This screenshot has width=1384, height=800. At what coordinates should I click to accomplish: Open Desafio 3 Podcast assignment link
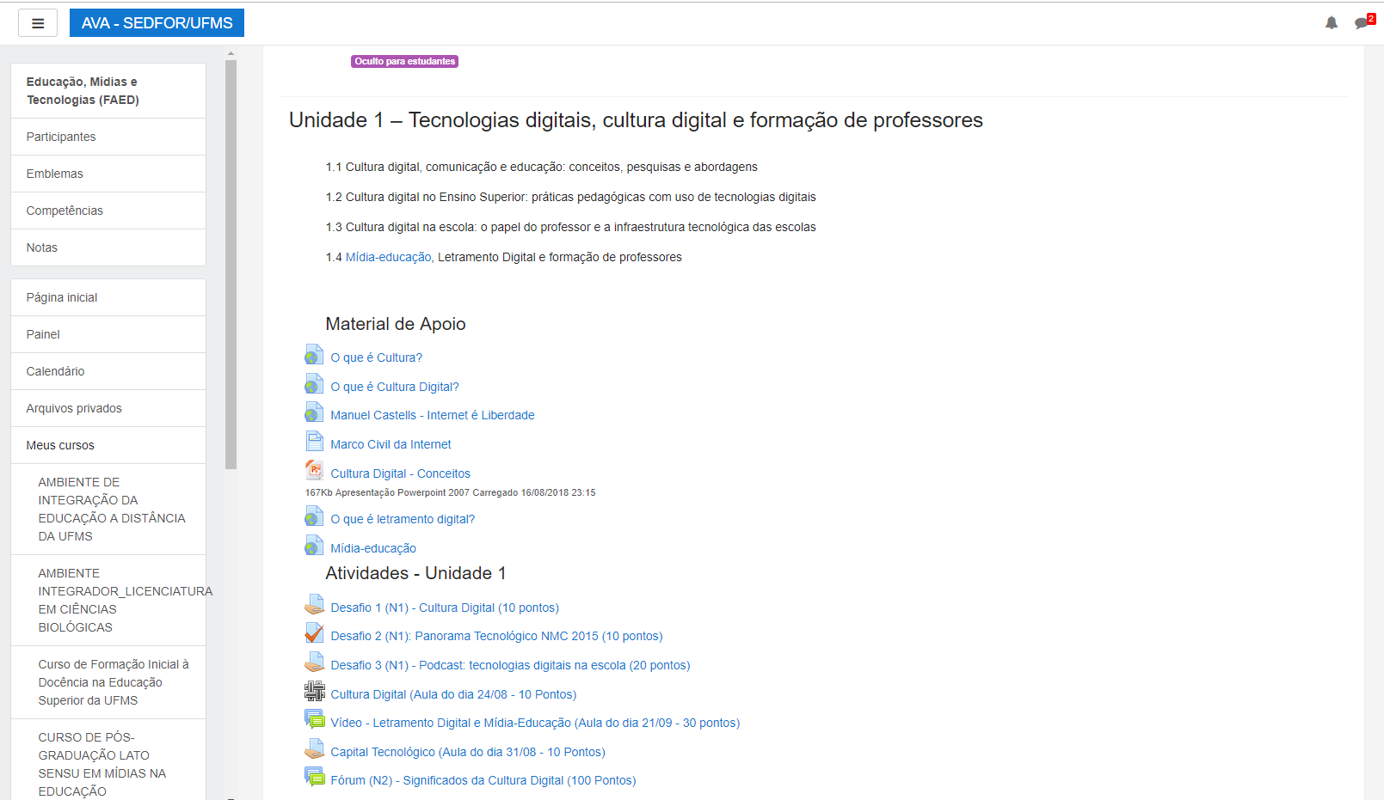point(510,665)
